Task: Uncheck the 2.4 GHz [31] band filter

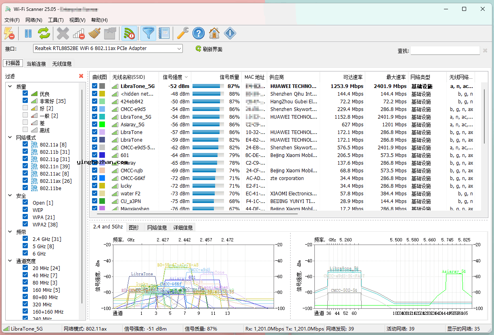Action: pyautogui.click(x=25, y=239)
